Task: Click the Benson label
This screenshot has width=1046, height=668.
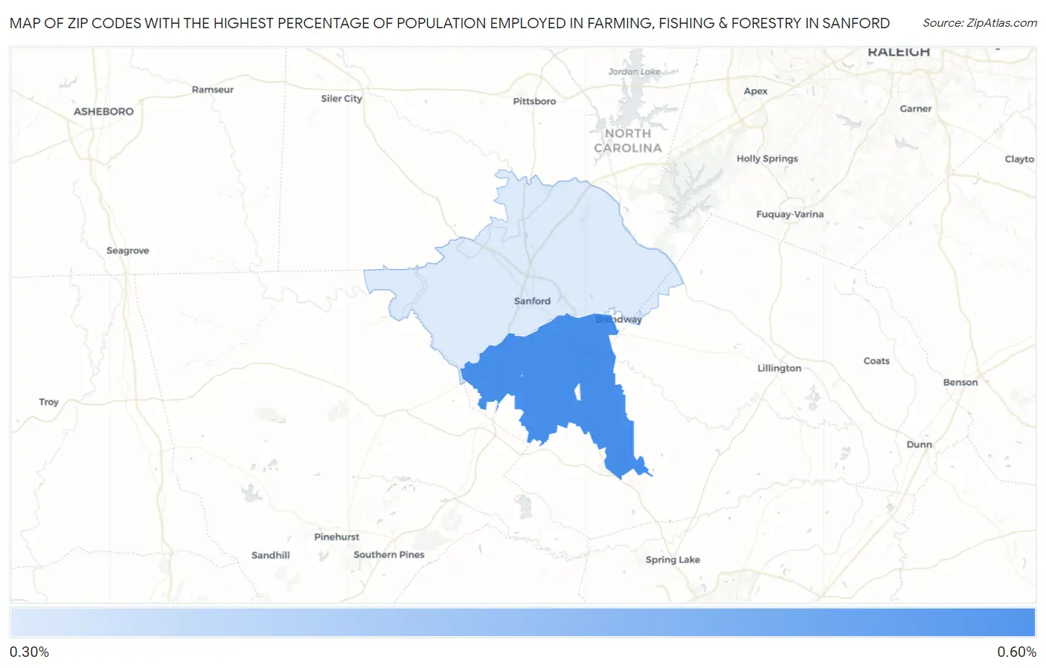Action: (x=960, y=382)
